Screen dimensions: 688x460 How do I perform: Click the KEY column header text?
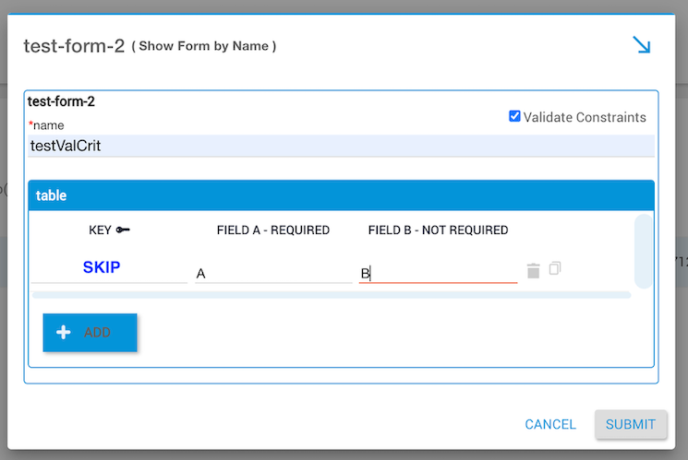(x=100, y=230)
